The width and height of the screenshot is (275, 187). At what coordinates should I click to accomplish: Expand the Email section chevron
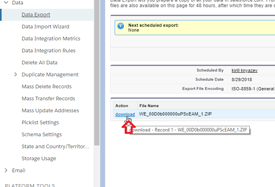pos(6,171)
